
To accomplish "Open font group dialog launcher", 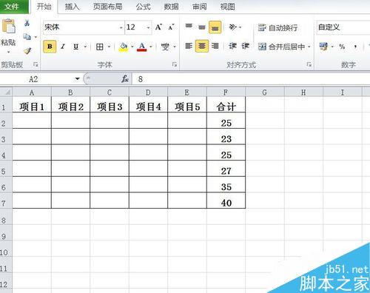I will (x=175, y=64).
